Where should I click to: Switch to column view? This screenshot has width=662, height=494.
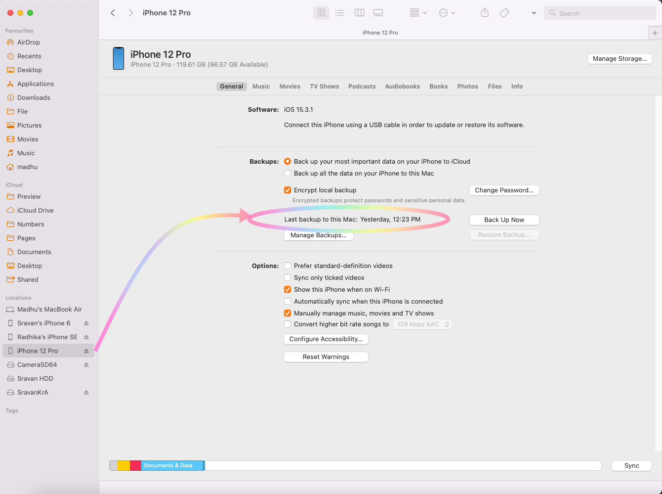[x=360, y=13]
